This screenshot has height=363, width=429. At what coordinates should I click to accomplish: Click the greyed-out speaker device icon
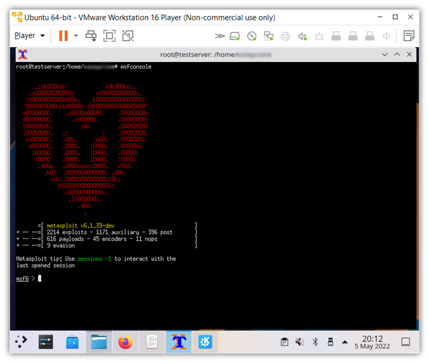(x=387, y=36)
